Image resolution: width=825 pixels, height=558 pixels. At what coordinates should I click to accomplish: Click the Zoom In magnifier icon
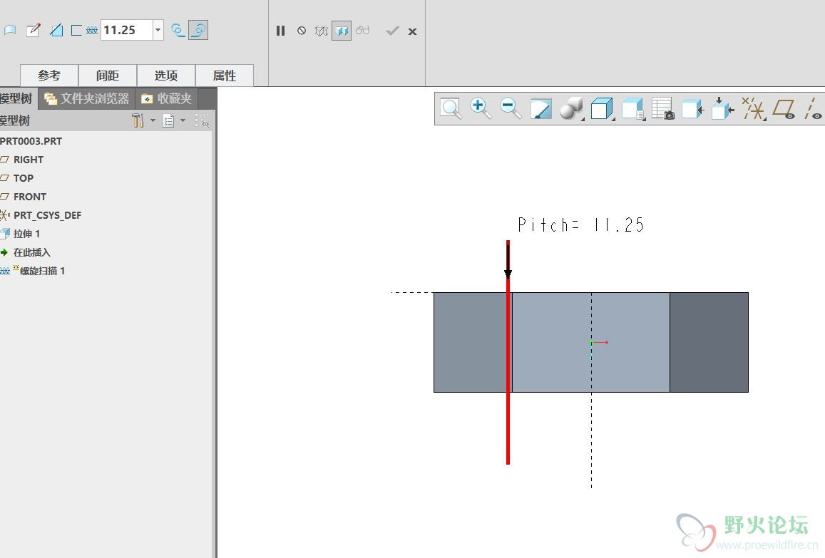coord(481,108)
